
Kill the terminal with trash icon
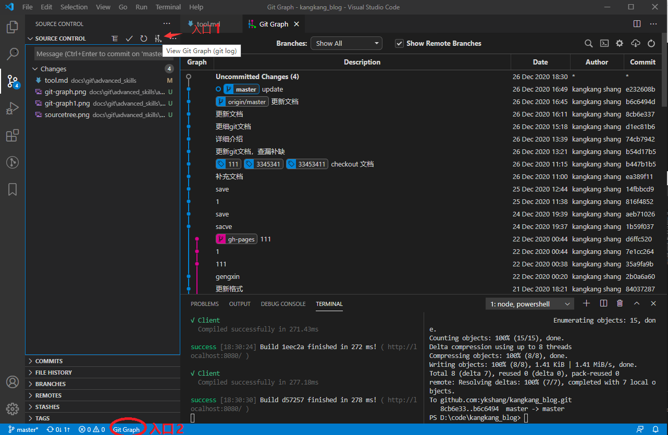click(x=620, y=303)
